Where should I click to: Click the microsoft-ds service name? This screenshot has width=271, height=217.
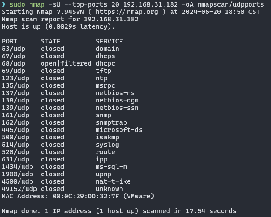tap(119, 130)
